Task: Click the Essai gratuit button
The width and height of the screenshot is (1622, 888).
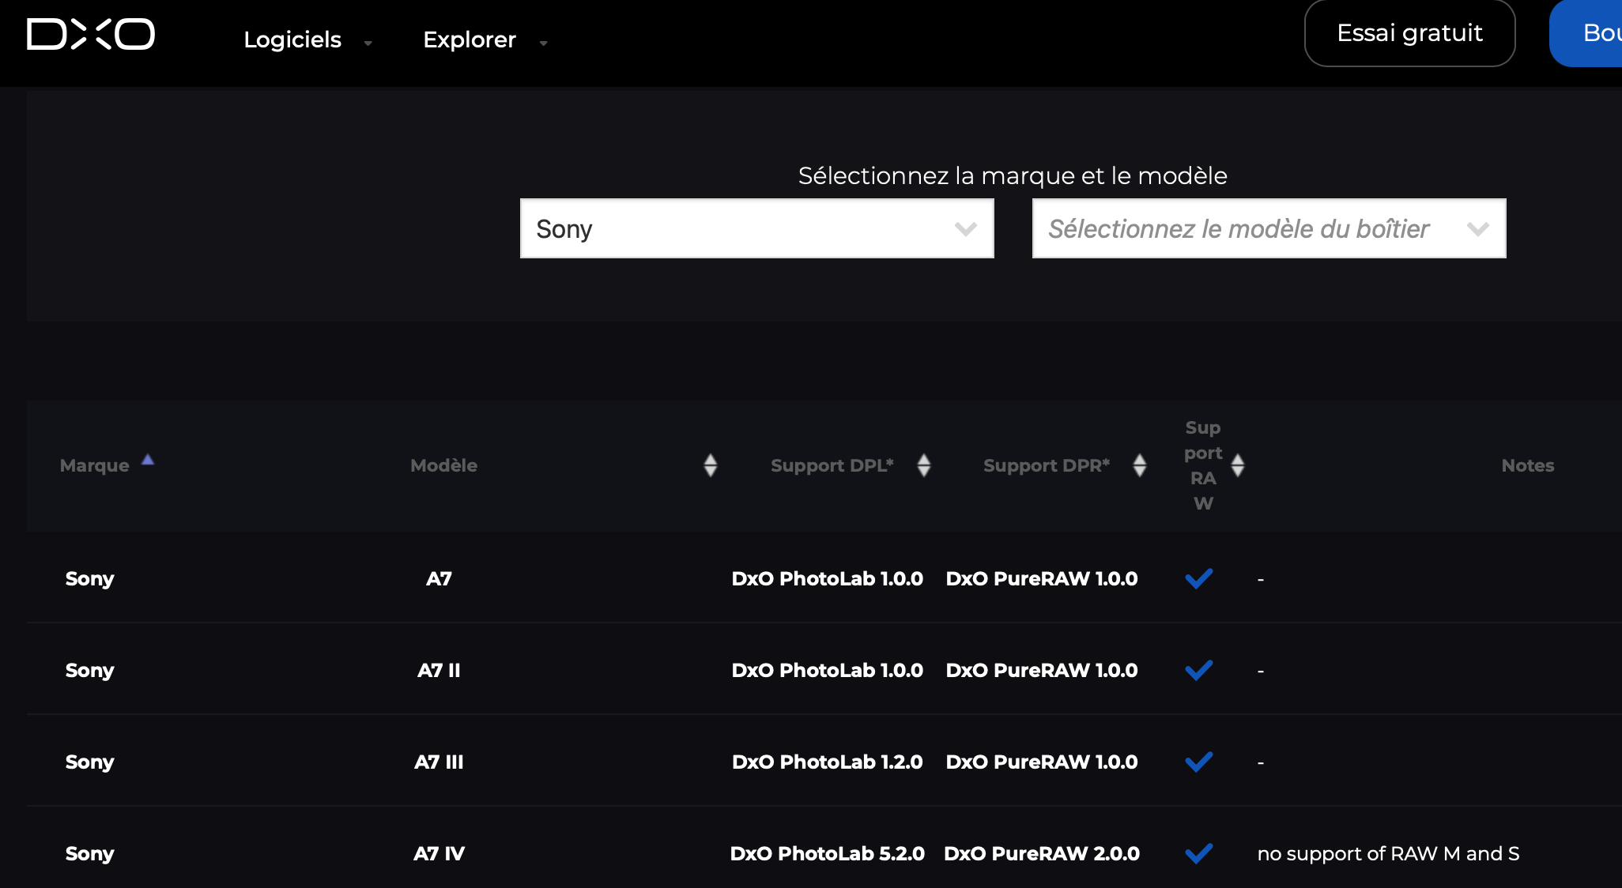Action: pos(1409,33)
